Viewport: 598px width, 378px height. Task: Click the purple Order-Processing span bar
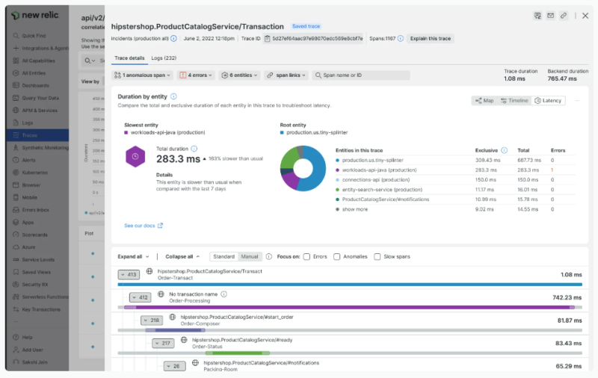coord(349,307)
